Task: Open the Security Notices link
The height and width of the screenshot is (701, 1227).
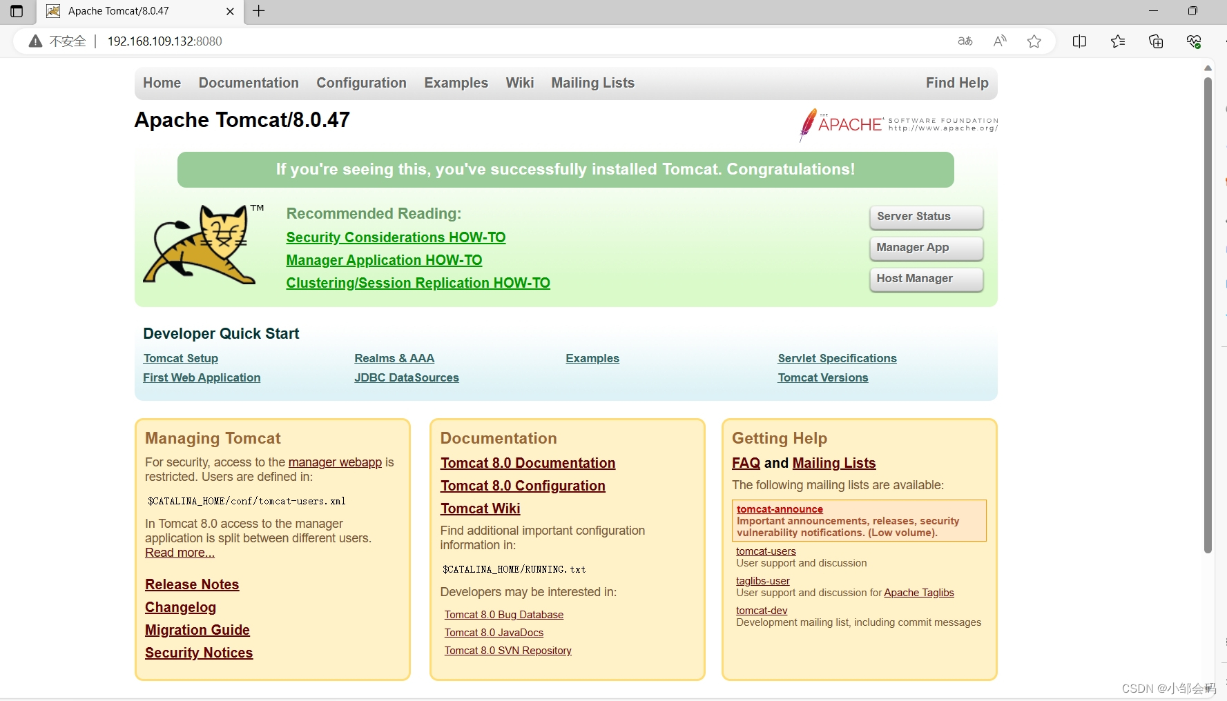Action: pos(199,653)
